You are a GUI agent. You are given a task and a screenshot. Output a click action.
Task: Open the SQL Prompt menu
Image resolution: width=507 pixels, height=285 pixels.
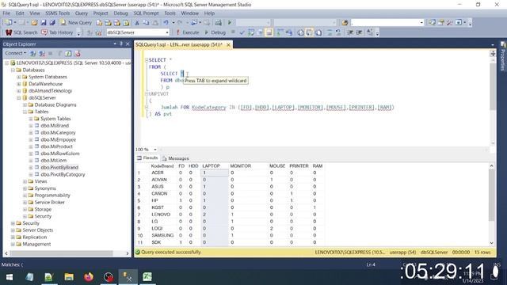pyautogui.click(x=146, y=13)
